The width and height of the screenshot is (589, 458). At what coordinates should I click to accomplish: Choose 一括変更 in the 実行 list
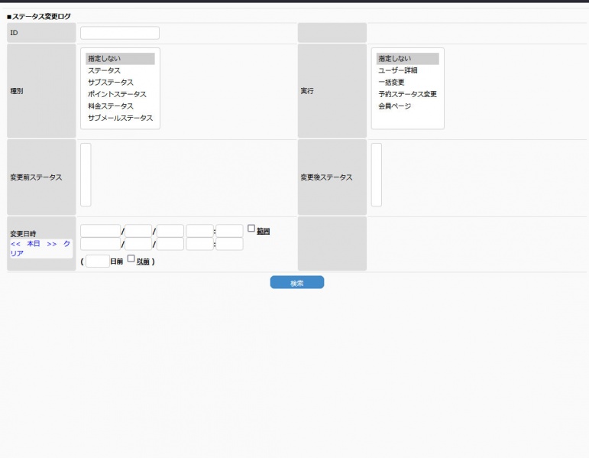point(391,82)
